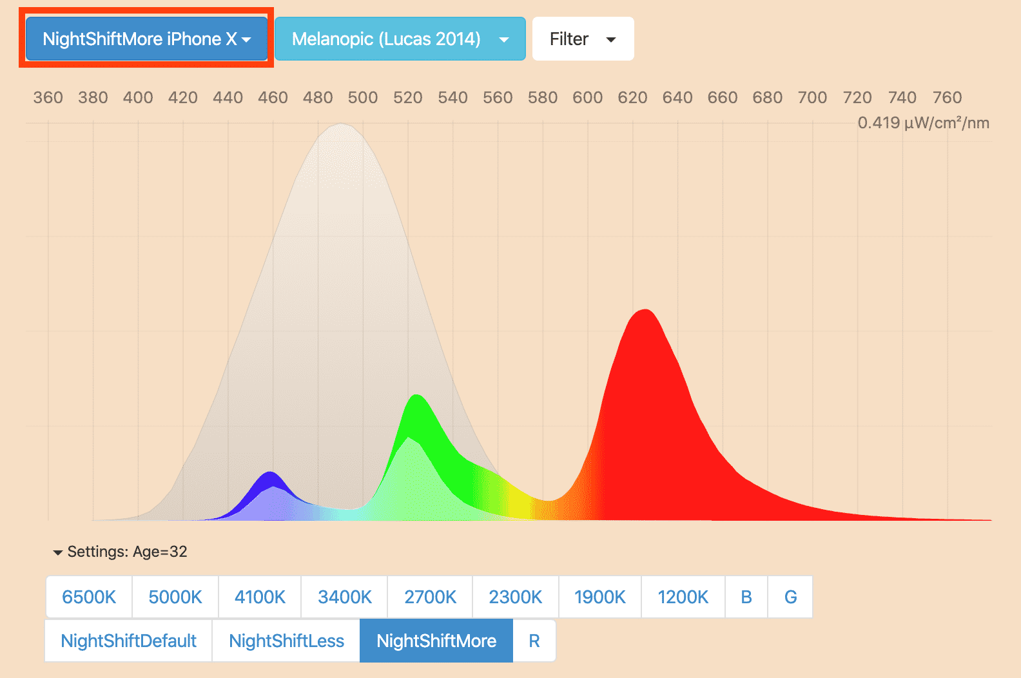This screenshot has height=678, width=1021.
Task: Select the G channel button
Action: coord(790,597)
